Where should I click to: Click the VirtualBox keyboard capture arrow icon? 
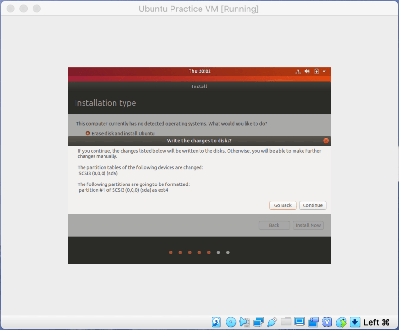pyautogui.click(x=355, y=322)
